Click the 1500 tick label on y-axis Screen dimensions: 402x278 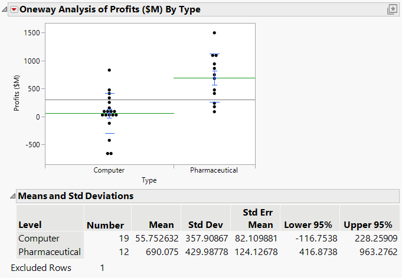point(31,33)
